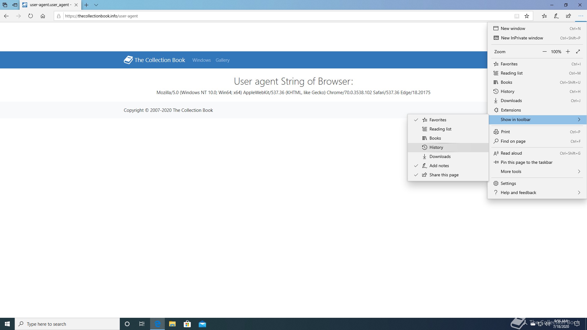Pin this page to the taskbar
Viewport: 587px width, 330px height.
coord(537,162)
